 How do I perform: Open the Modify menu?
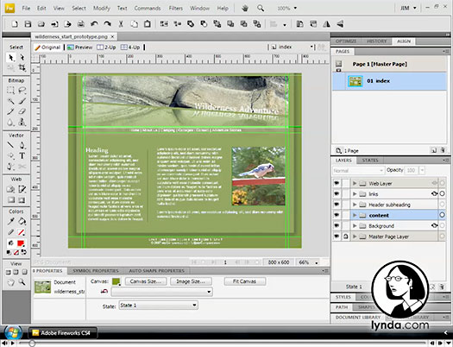(x=102, y=8)
